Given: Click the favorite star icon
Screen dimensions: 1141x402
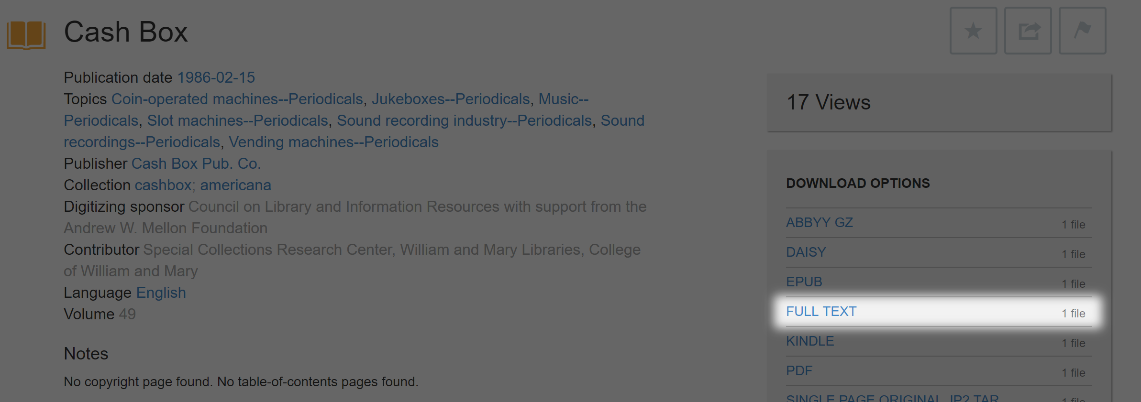Looking at the screenshot, I should coord(973,31).
